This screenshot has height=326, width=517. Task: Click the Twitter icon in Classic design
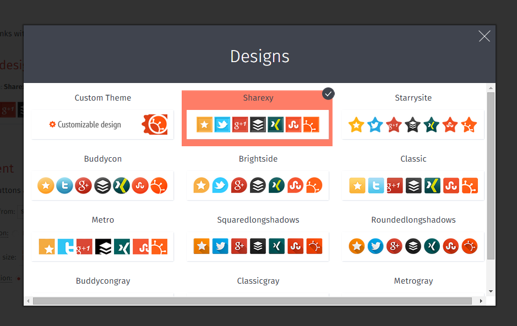coord(376,186)
